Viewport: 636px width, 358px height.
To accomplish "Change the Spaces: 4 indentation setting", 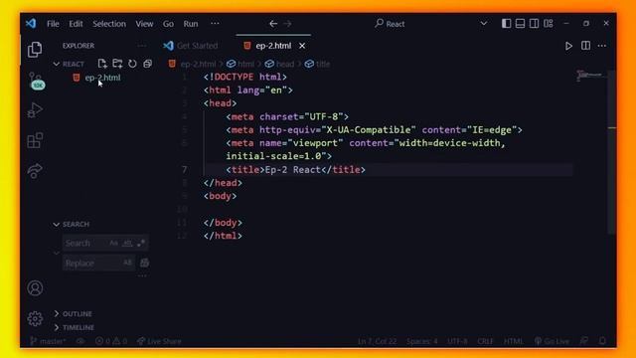I will pyautogui.click(x=421, y=341).
